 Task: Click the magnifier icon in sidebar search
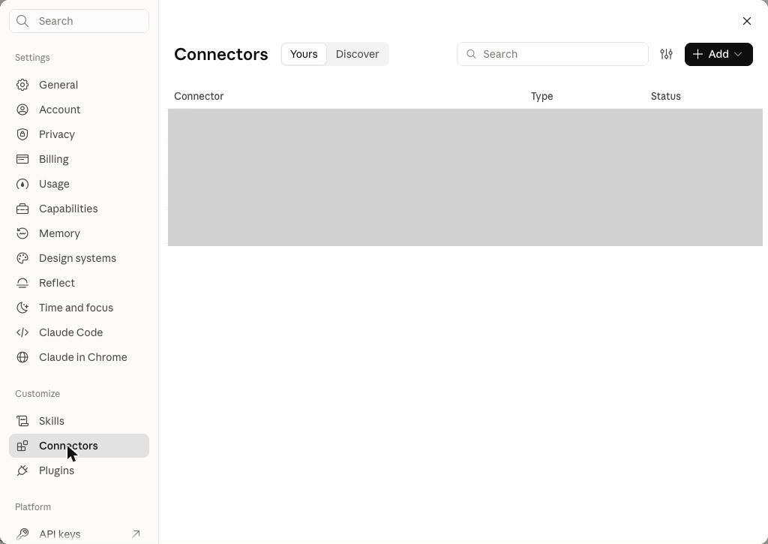[x=22, y=20]
